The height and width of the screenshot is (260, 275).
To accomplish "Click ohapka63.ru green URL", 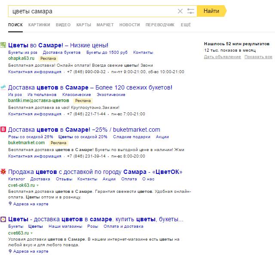I will (x=21, y=58).
